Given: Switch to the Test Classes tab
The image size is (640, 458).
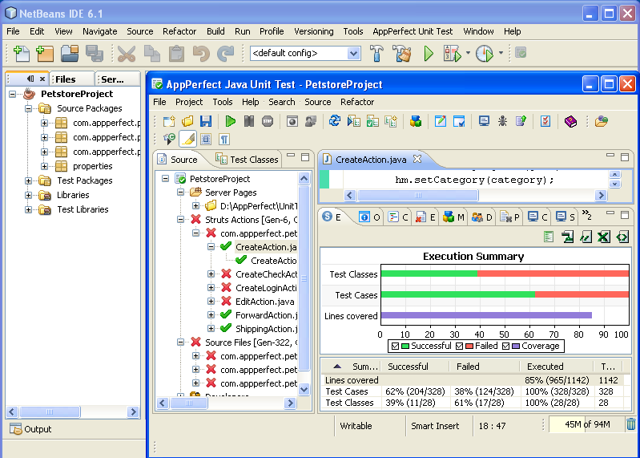Looking at the screenshot, I should click(247, 160).
